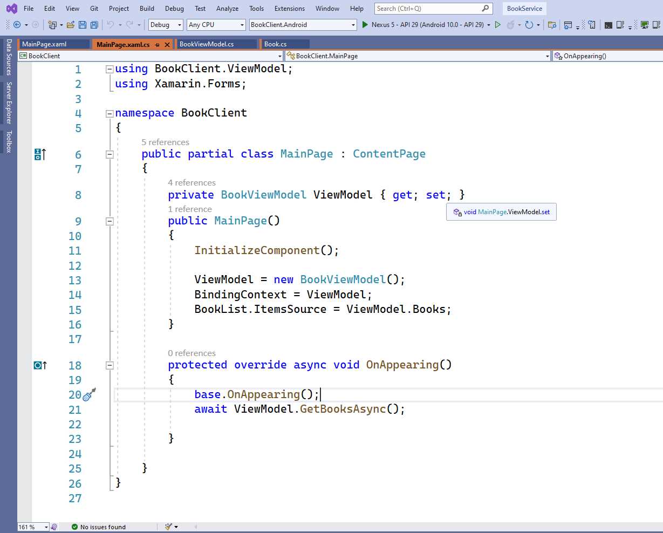Collapse the MainPage class at line 6
This screenshot has height=533, width=663.
pos(110,154)
